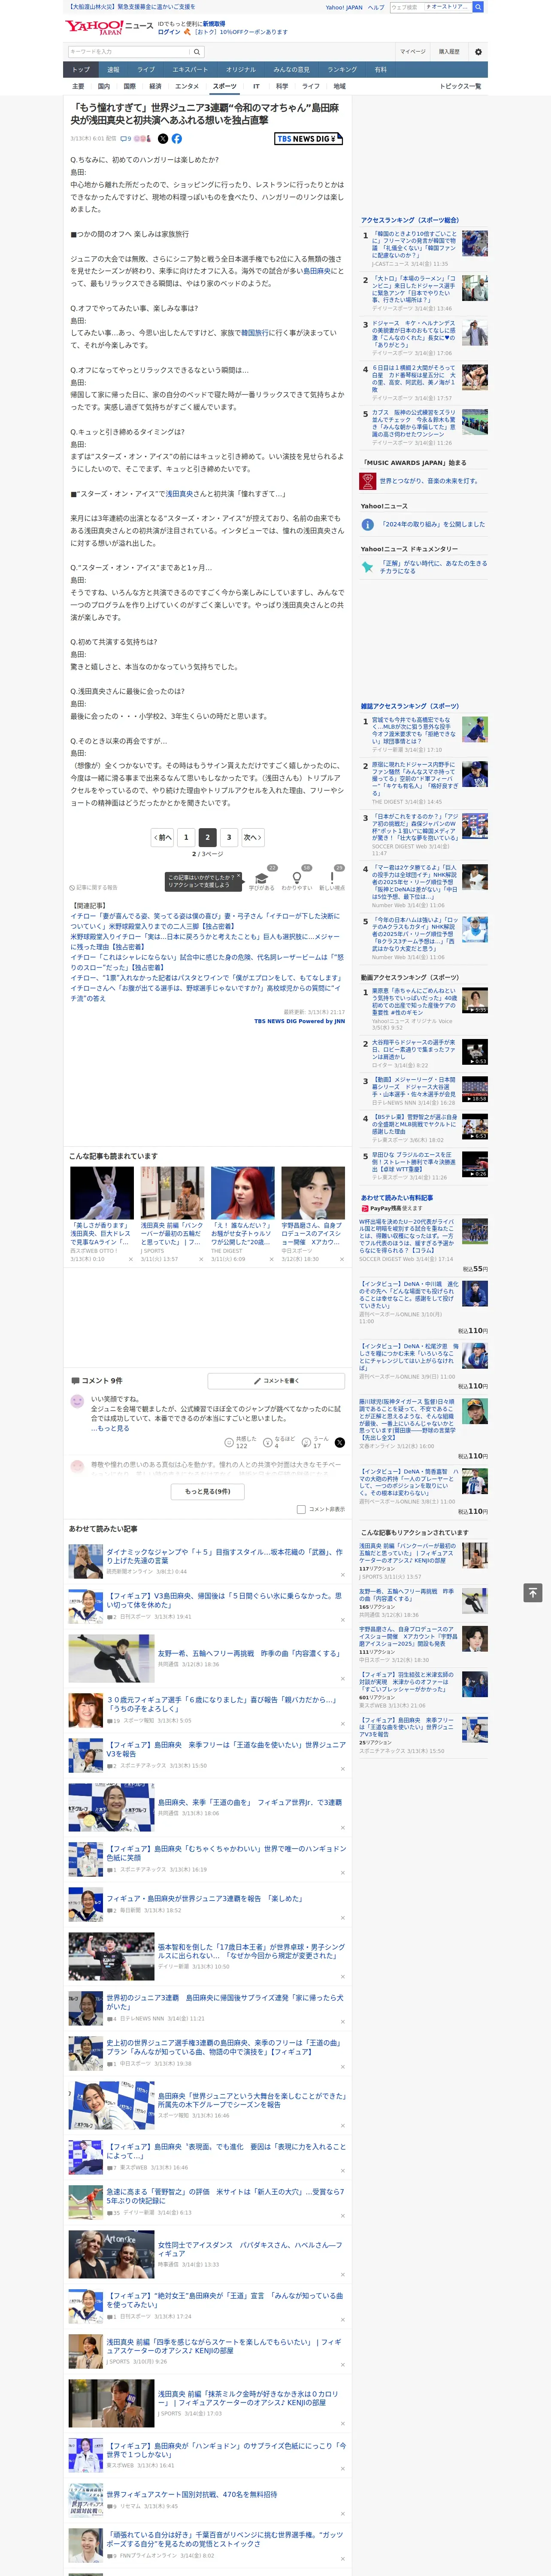The width and height of the screenshot is (551, 2576).
Task: React with the わかりやすい lightbulb icon
Action: tap(297, 877)
